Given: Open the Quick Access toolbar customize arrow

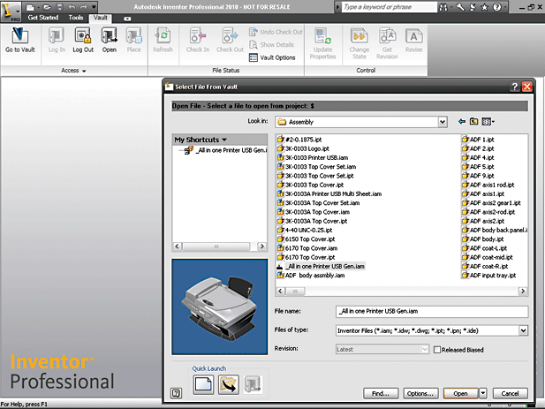Looking at the screenshot, I should [x=94, y=6].
